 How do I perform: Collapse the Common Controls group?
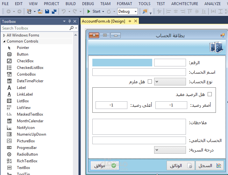click(x=4, y=41)
